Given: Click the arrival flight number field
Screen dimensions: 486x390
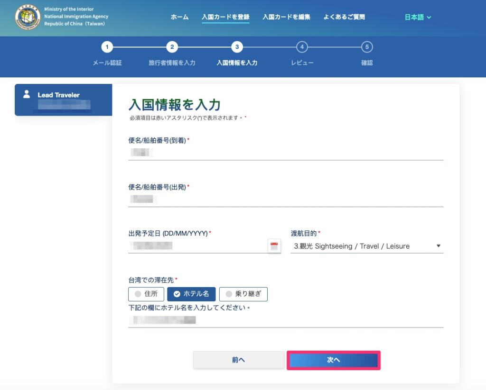Looking at the screenshot, I should [x=285, y=153].
